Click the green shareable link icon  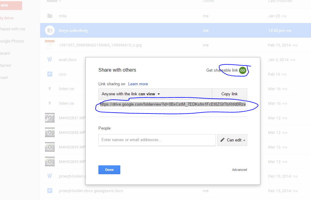pyautogui.click(x=243, y=70)
